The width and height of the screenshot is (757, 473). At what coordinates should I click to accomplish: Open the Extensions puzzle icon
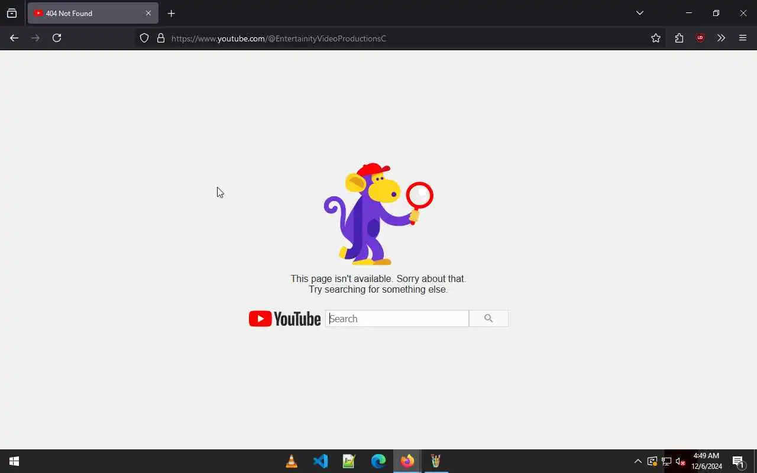pos(679,38)
